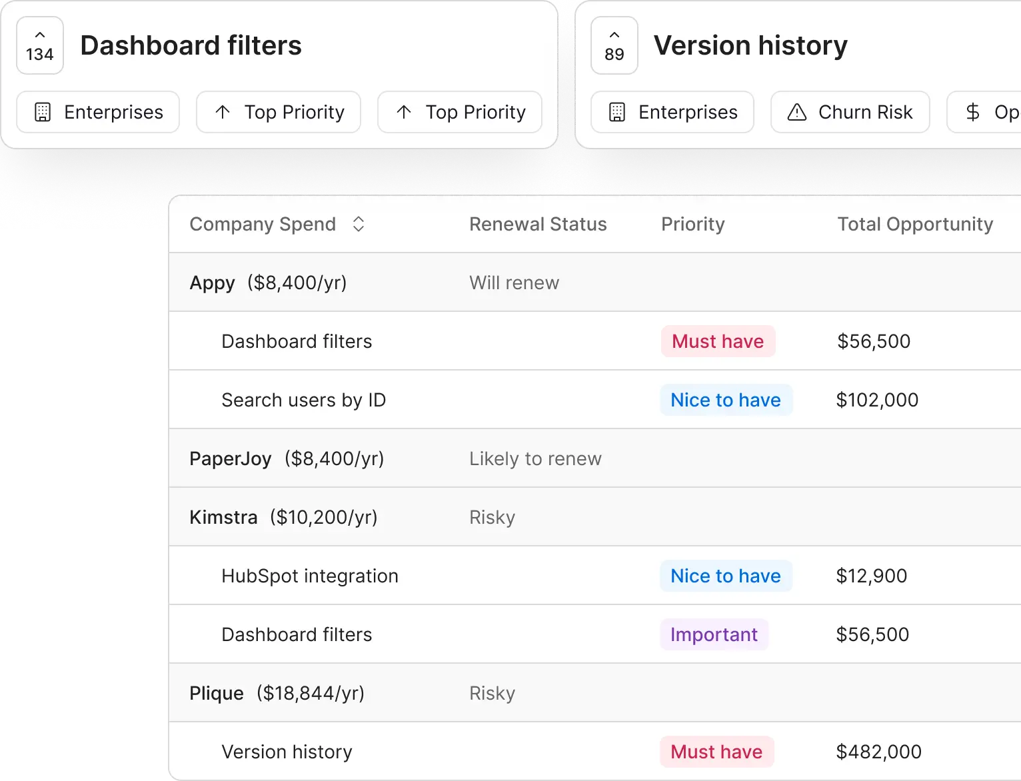Collapse the Appy company row
Screen dimensions: 1021x781
click(212, 283)
